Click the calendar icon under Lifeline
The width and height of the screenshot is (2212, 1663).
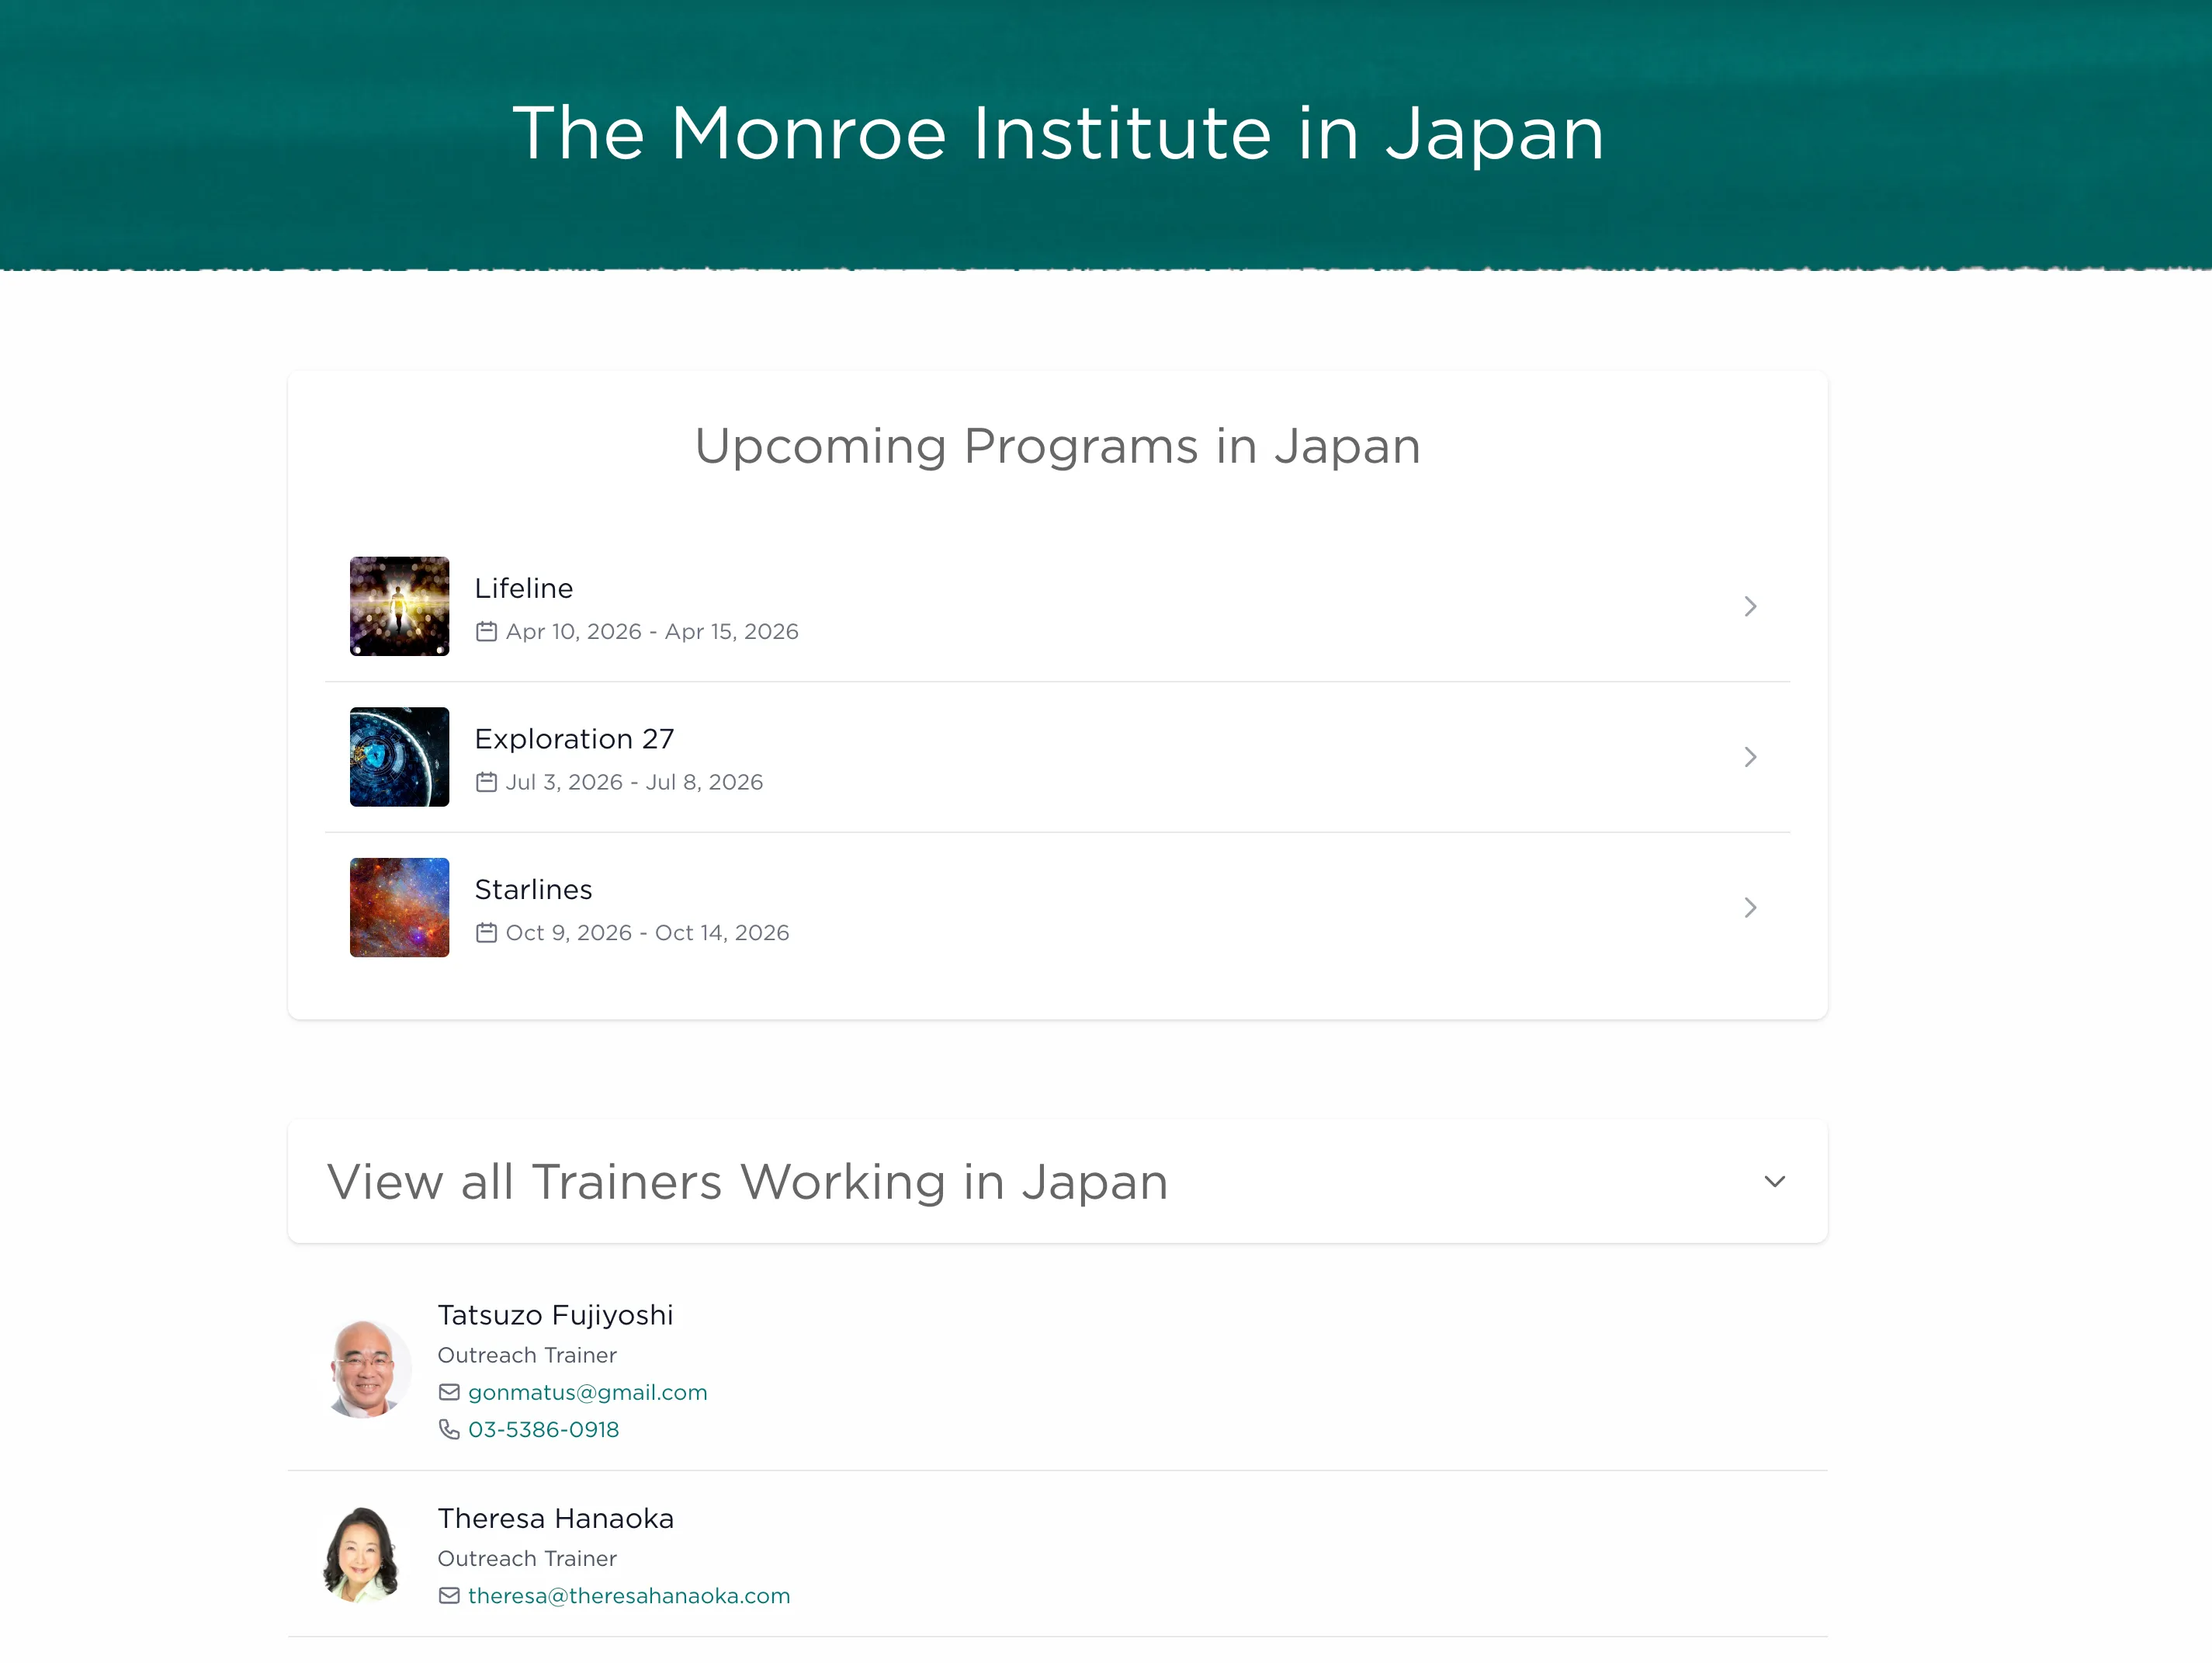[486, 631]
